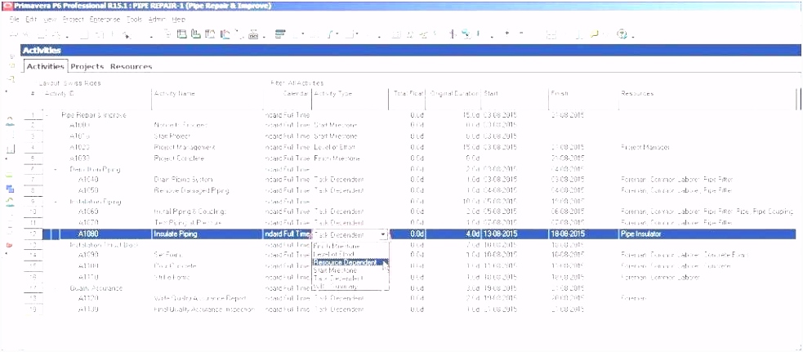This screenshot has height=352, width=803.
Task: Click the blue-green schedule toolbar icon
Action: [x=466, y=34]
